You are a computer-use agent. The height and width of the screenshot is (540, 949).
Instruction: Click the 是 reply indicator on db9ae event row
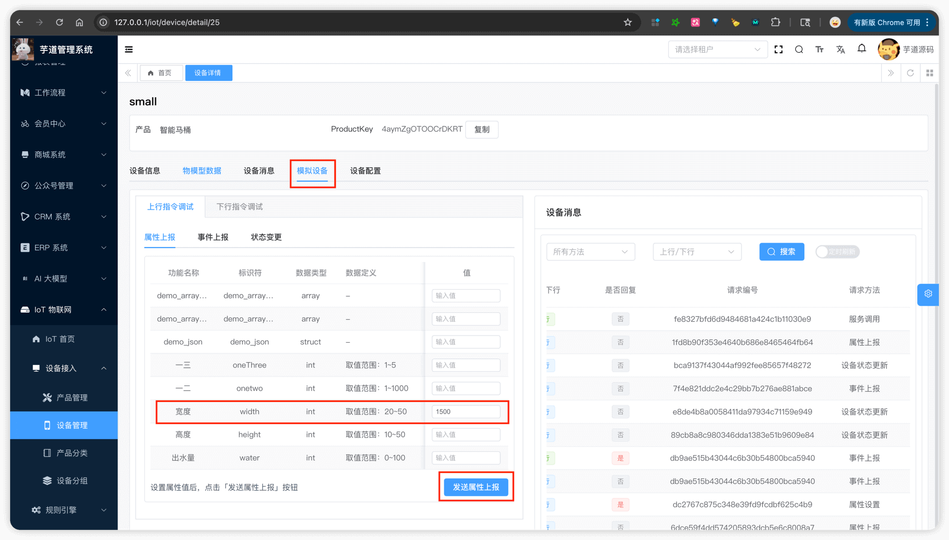click(x=620, y=458)
